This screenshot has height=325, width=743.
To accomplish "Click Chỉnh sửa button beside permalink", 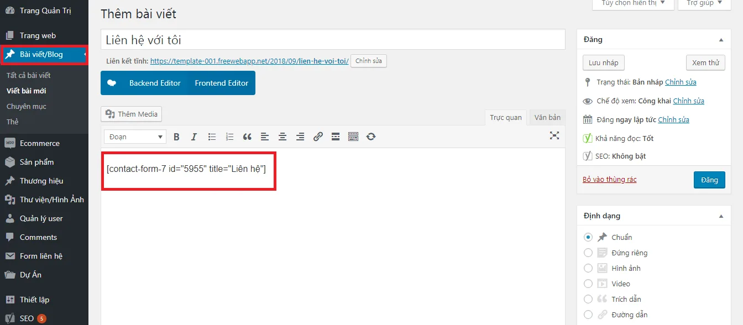I will (369, 61).
